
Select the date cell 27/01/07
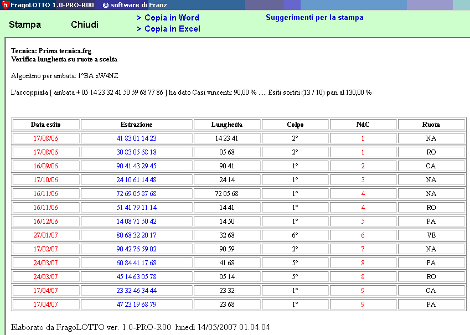tap(46, 235)
